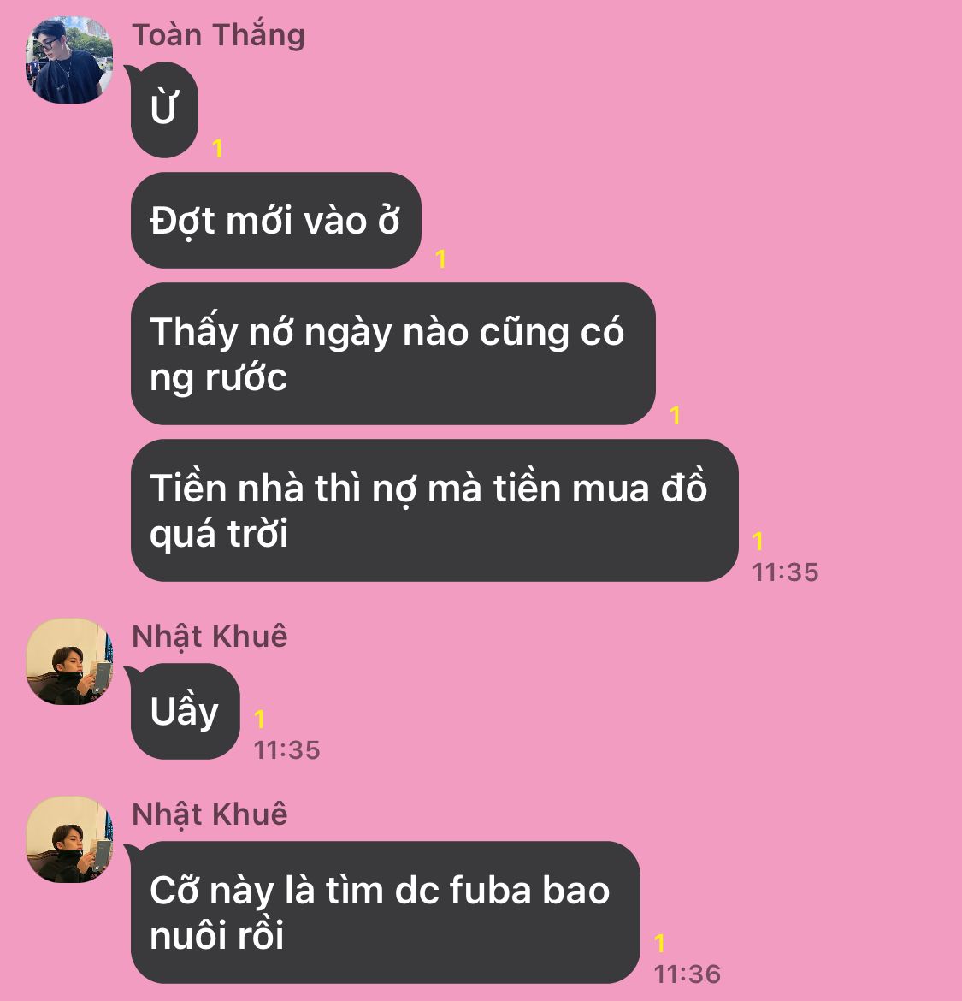
Task: Tap 11:35 timestamp beside "quá trời" message
Action: pyautogui.click(x=785, y=572)
